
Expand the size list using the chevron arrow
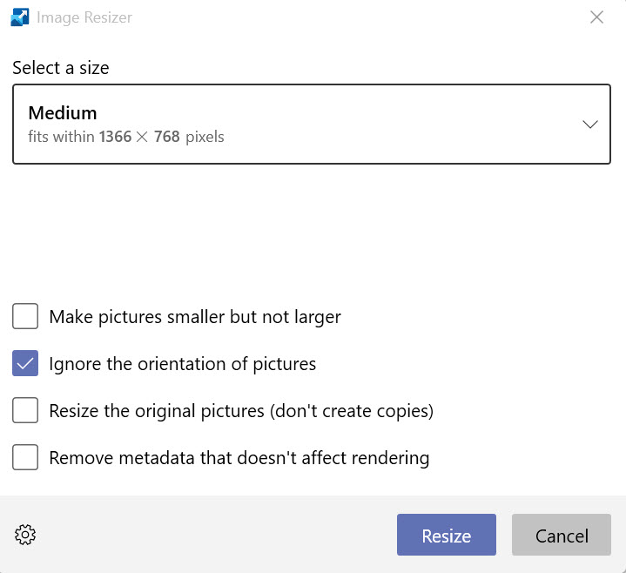coord(589,125)
